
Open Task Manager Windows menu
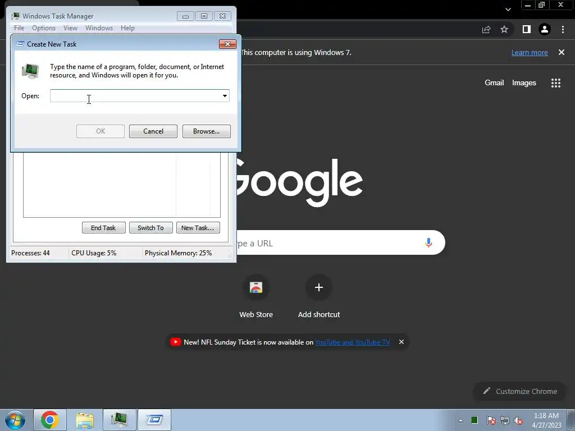(99, 28)
